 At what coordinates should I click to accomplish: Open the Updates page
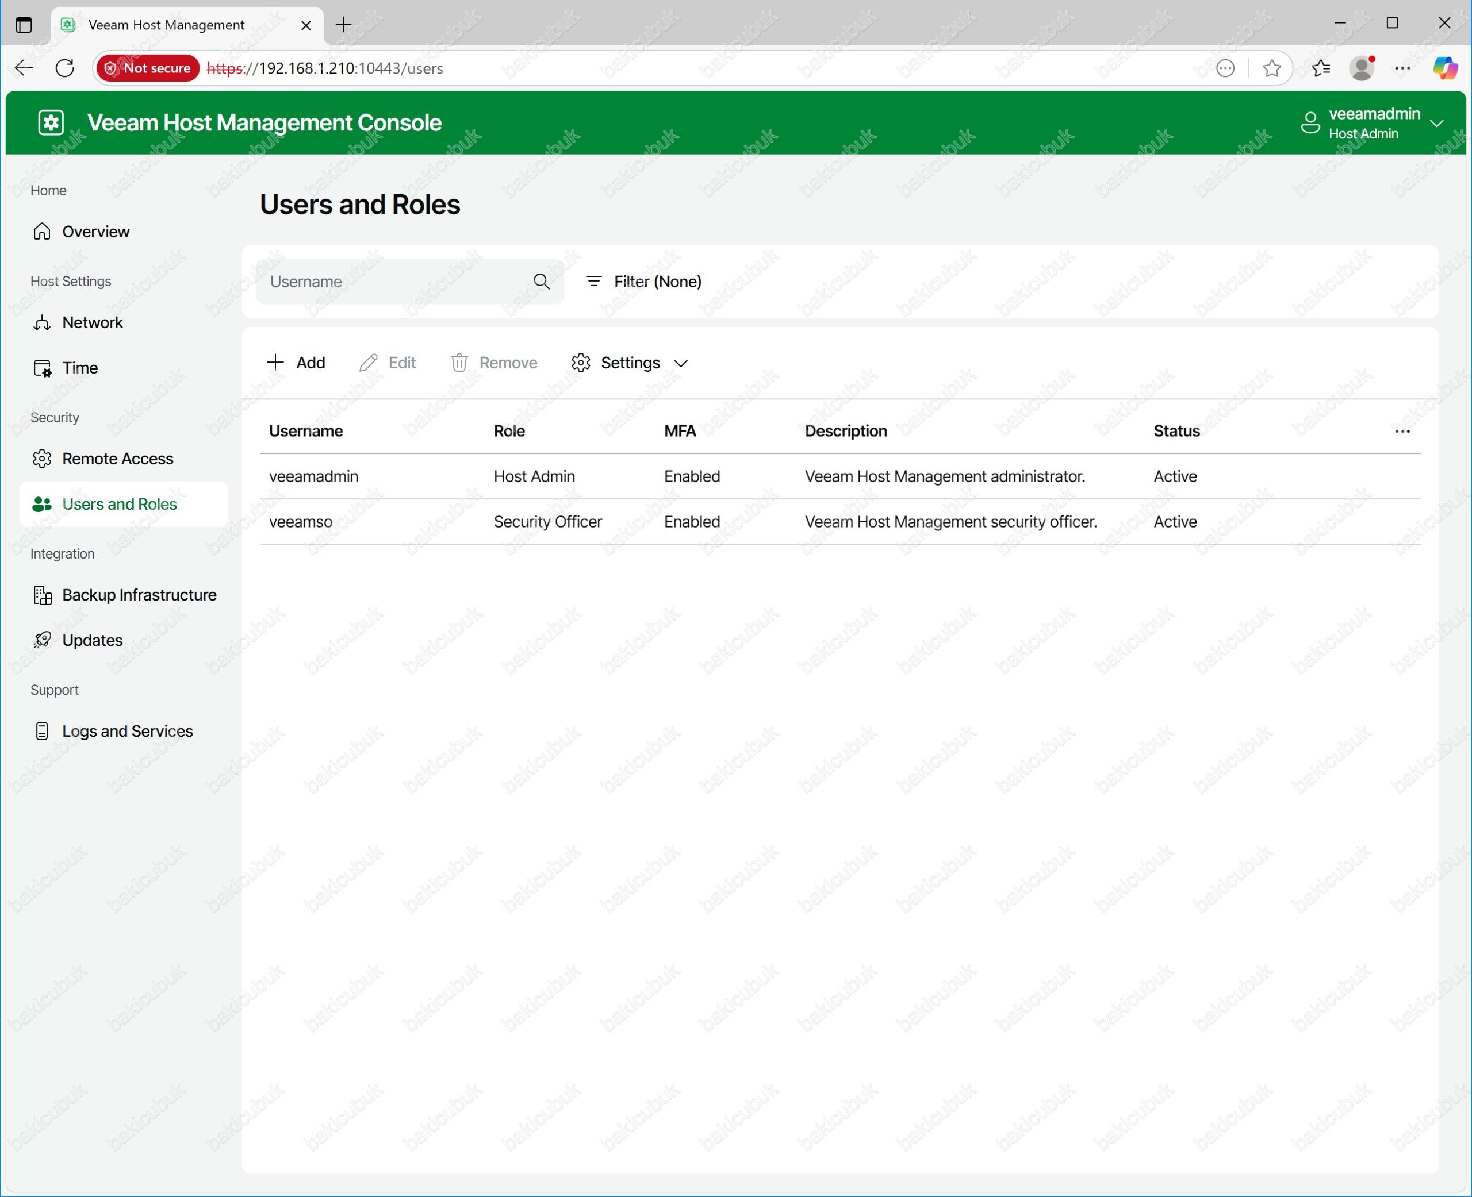[78, 641]
